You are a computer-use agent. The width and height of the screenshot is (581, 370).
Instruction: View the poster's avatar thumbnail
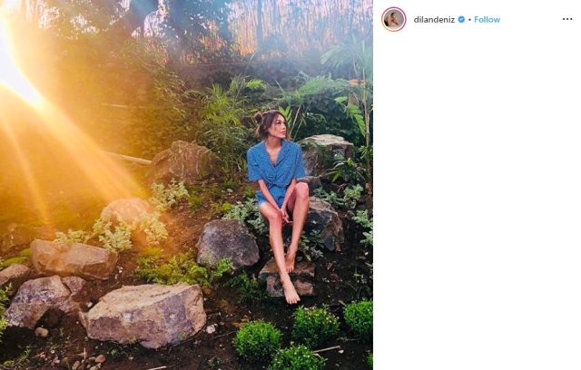[x=393, y=19]
